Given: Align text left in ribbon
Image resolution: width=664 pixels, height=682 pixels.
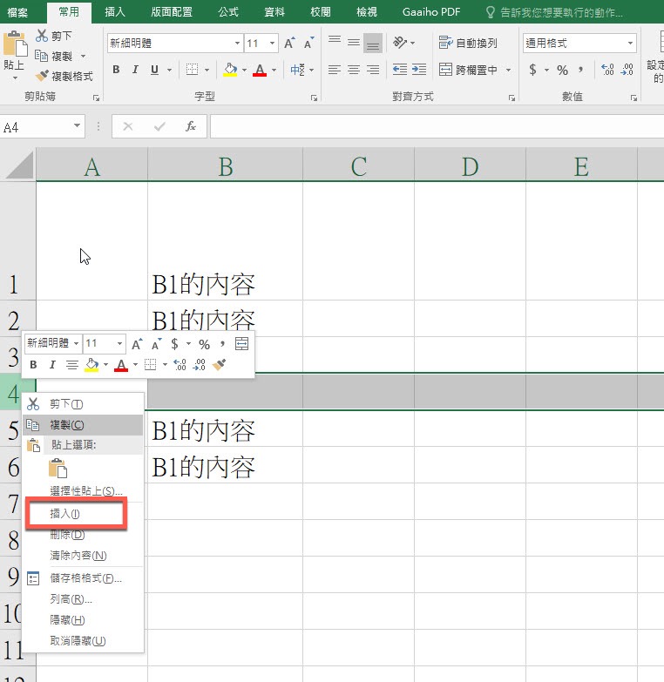Looking at the screenshot, I should click(334, 70).
